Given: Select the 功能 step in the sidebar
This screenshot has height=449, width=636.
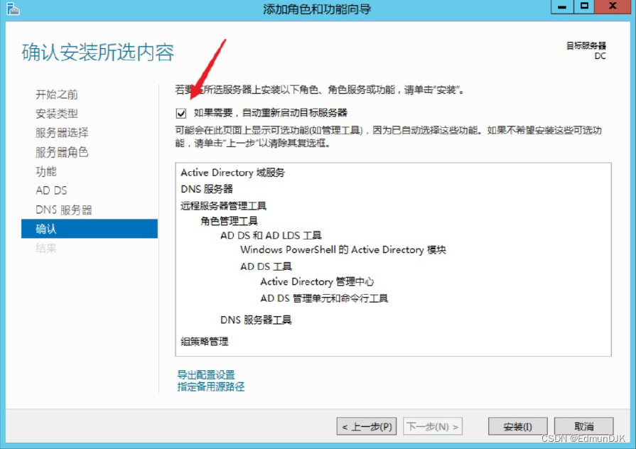Looking at the screenshot, I should tap(46, 171).
